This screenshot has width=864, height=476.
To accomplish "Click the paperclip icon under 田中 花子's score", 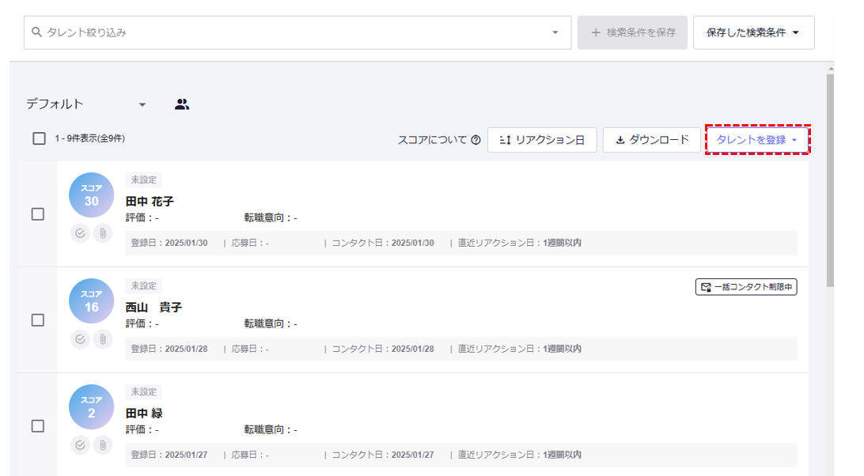I will click(x=103, y=233).
